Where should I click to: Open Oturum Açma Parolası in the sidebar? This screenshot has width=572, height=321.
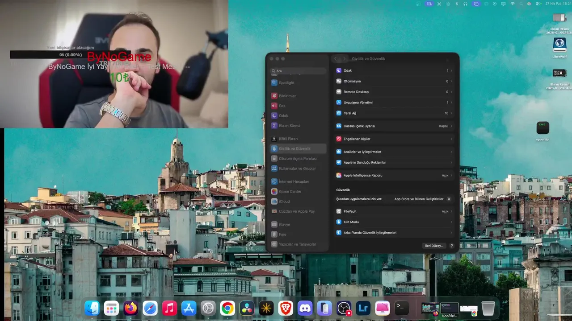point(299,158)
